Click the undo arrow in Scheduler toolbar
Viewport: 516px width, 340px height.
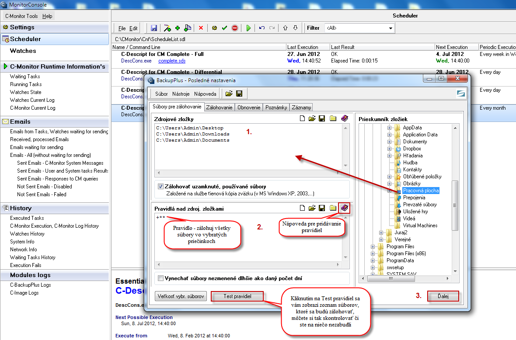point(262,28)
